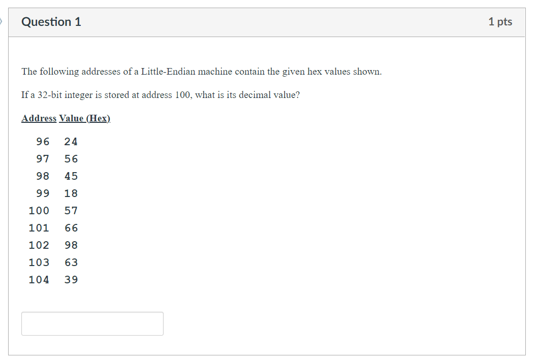Select address 96 in the table
This screenshot has height=361, width=537.
(x=43, y=141)
